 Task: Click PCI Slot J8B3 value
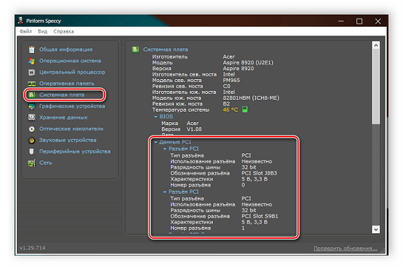[x=259, y=173]
